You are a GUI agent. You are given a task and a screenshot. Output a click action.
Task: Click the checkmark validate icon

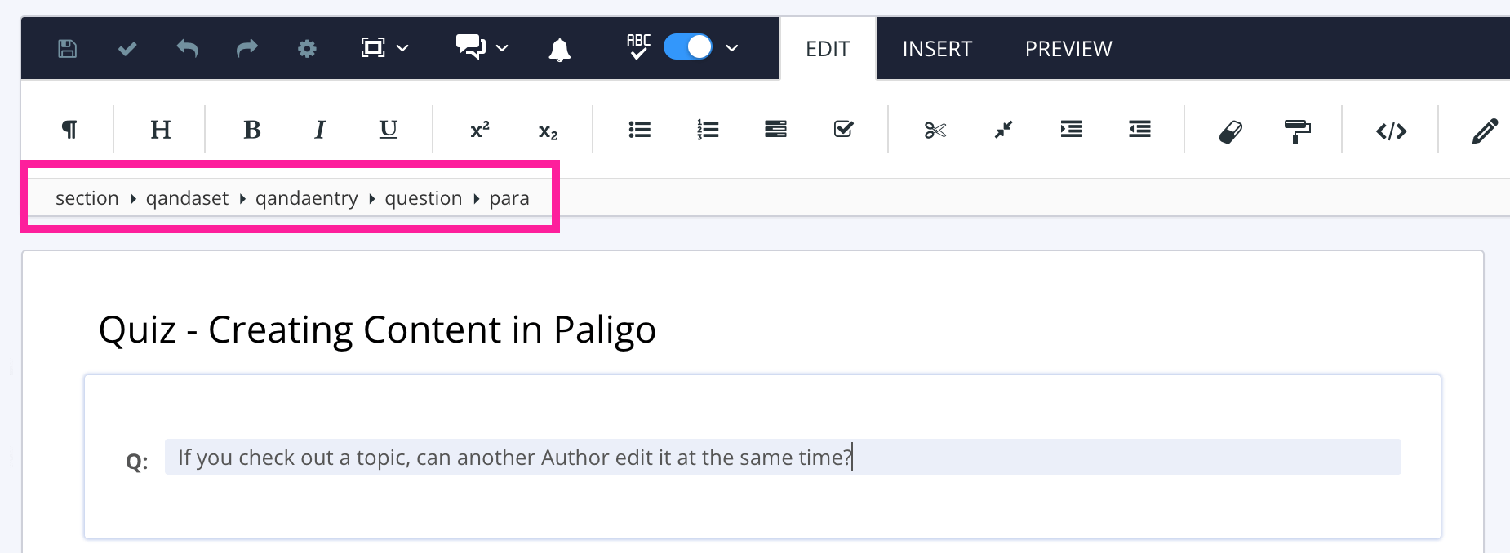127,49
